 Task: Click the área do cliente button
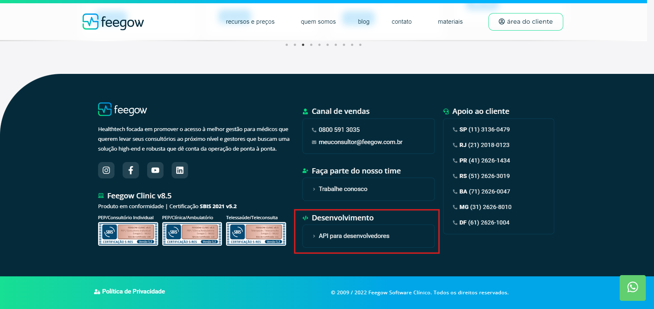click(x=526, y=22)
